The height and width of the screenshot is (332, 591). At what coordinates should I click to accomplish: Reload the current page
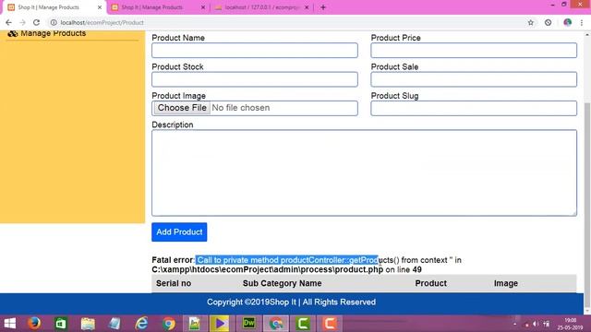point(37,22)
